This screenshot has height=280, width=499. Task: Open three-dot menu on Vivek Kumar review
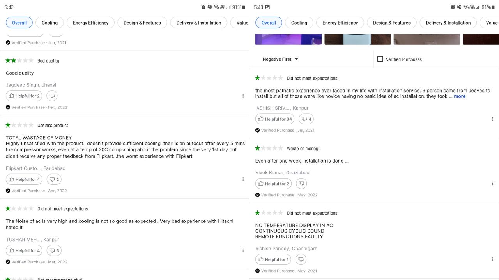[492, 184]
